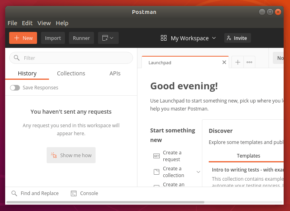Screen dimensions: 290x211
Task: Click Create a request link
Action: pos(172,156)
